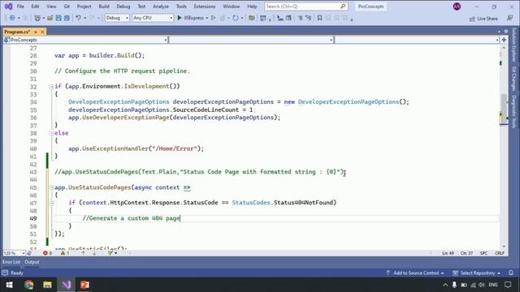Click the New Project toolbar icon
This screenshot has height=292, width=520.
tap(37, 18)
